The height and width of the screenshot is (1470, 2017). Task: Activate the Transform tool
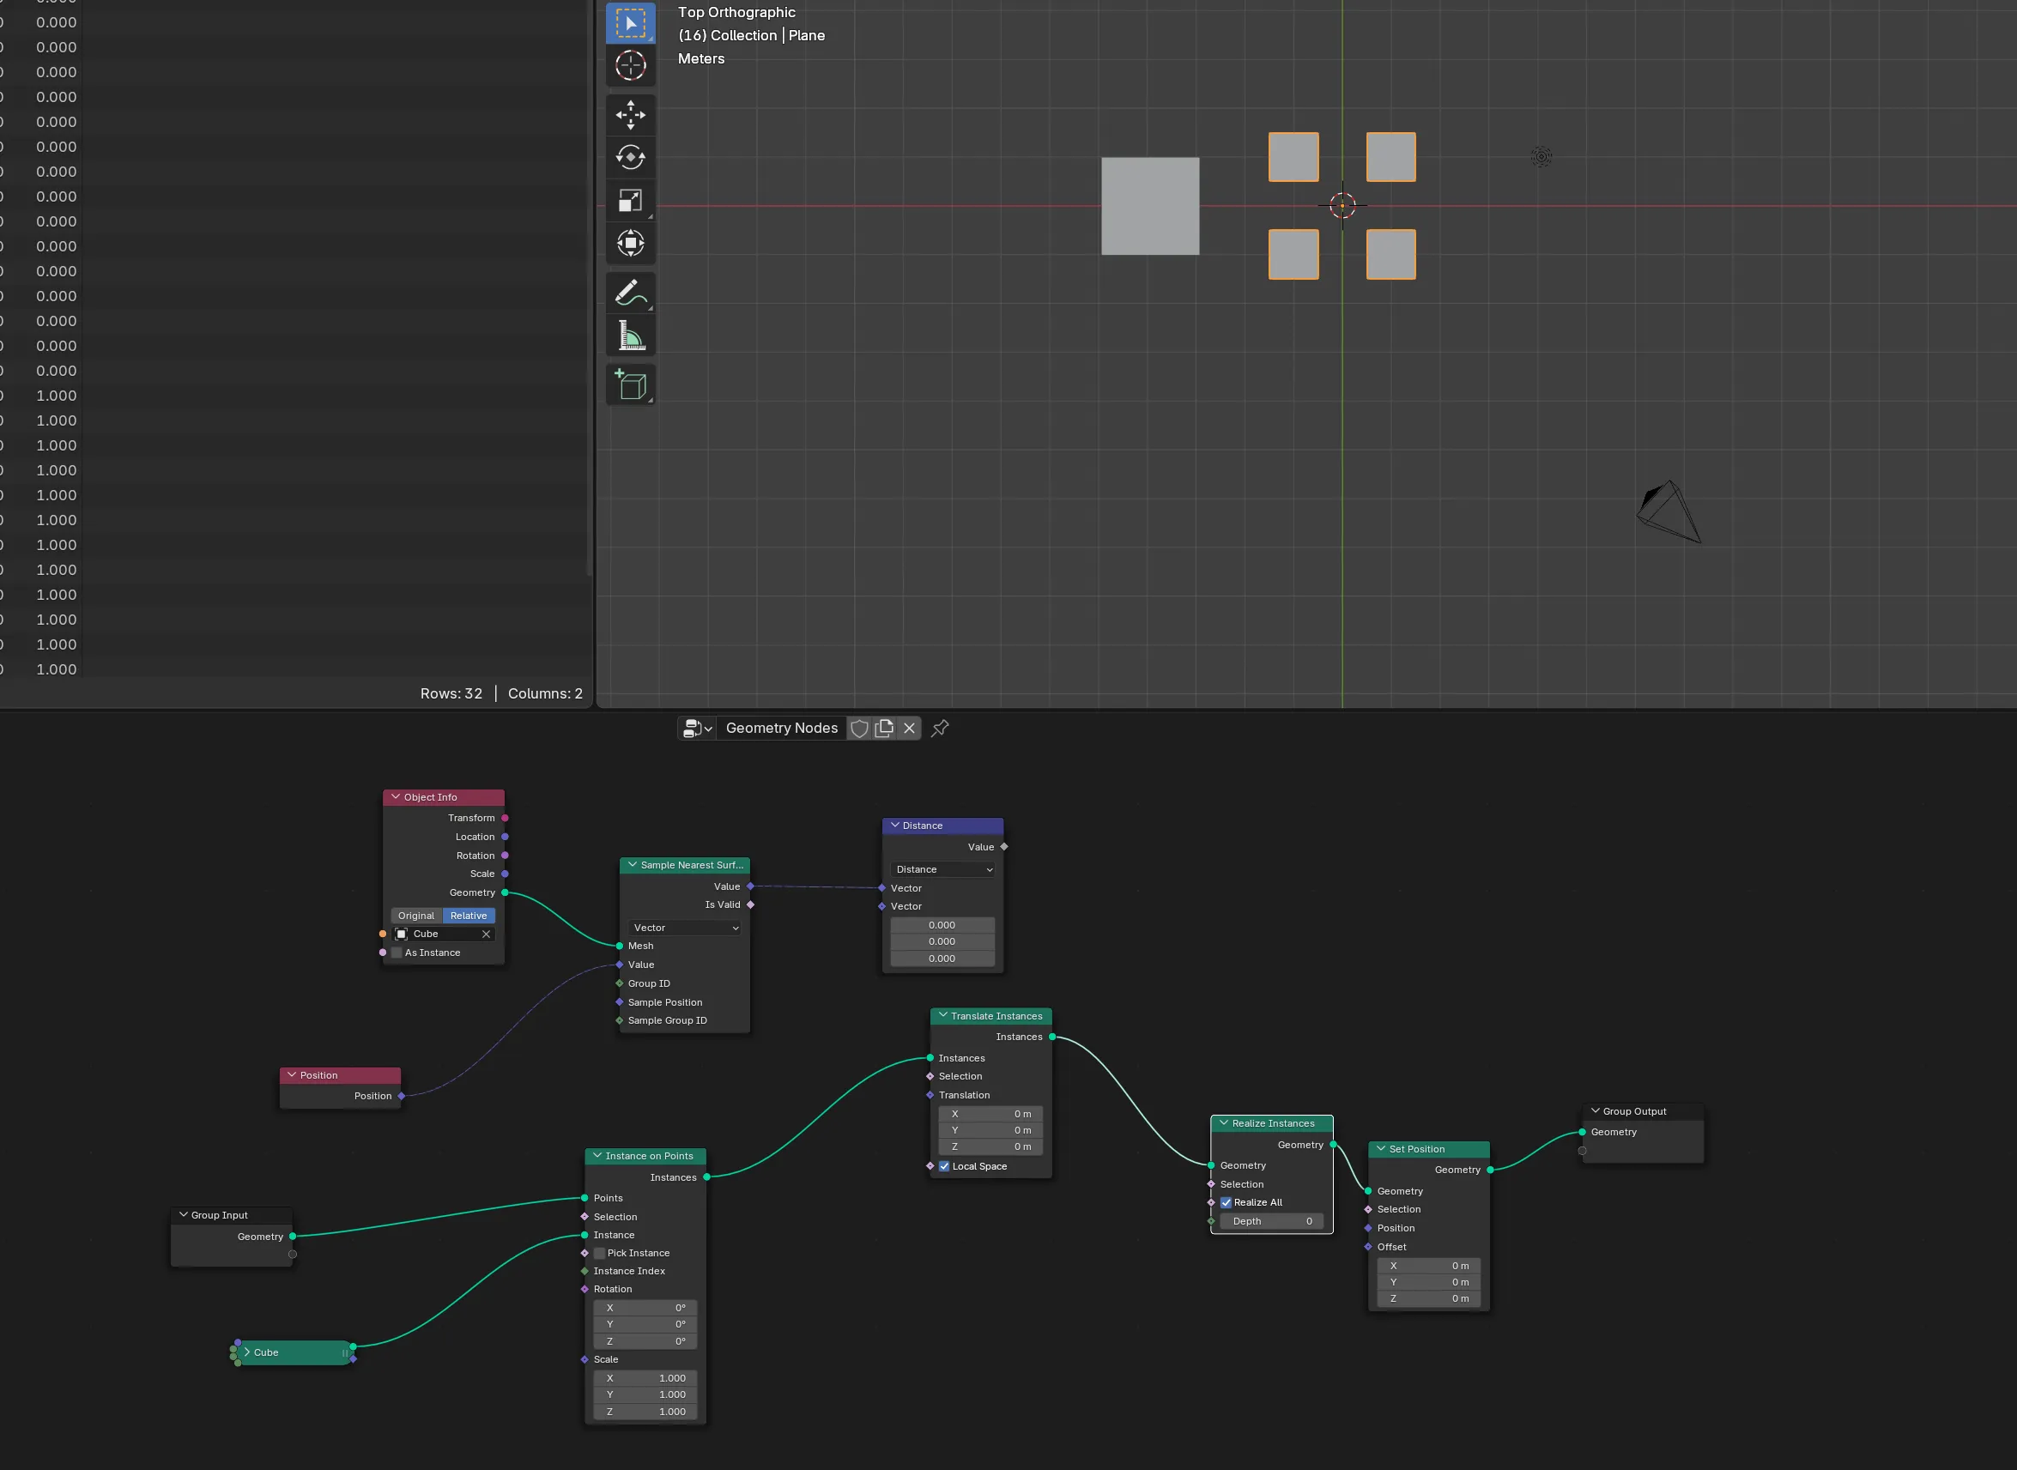tap(630, 243)
